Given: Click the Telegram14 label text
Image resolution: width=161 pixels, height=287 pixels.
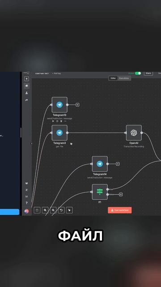Looking at the screenshot, I should pyautogui.click(x=100, y=174).
